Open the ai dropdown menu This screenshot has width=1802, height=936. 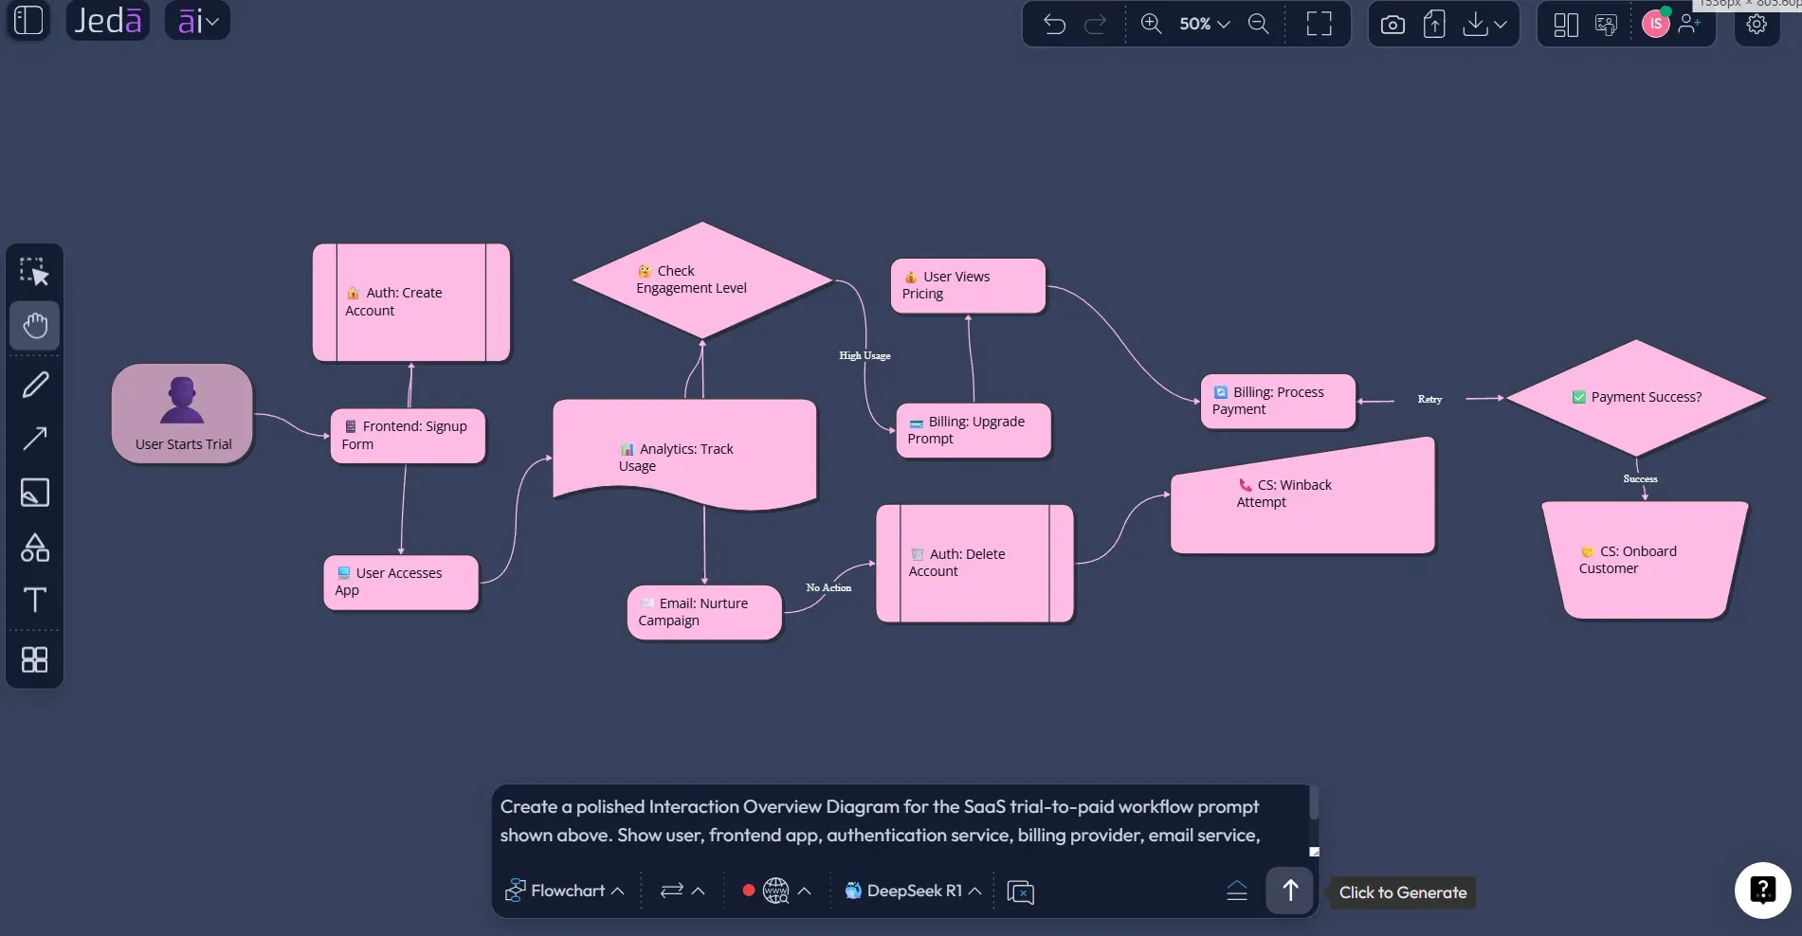coord(197,20)
